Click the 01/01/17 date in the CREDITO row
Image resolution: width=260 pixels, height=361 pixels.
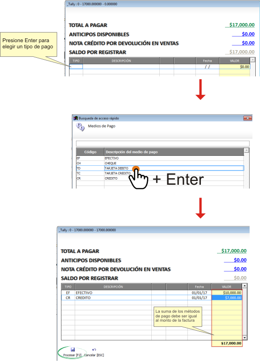point(199,298)
